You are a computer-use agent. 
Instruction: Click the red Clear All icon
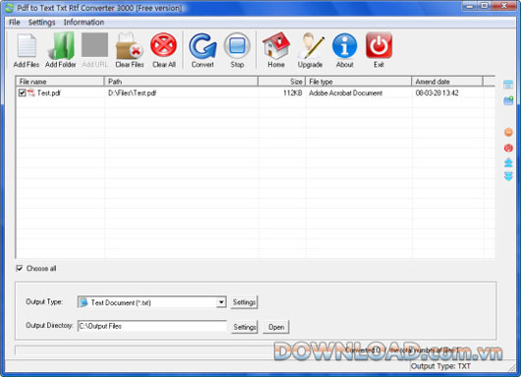[x=163, y=45]
